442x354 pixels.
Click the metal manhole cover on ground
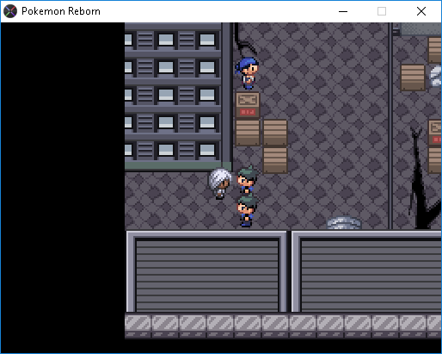[x=344, y=223]
